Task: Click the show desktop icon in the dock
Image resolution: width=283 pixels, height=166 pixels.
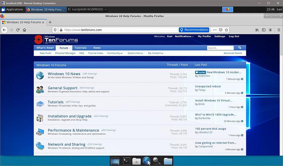Action: click(115, 161)
